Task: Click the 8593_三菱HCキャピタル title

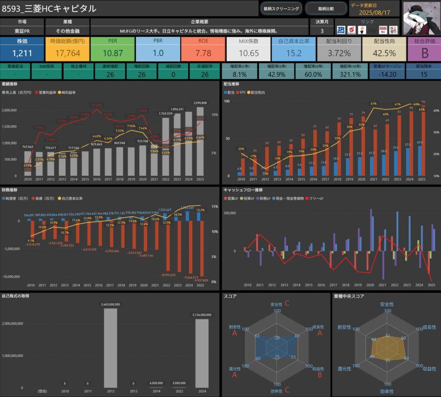Action: click(49, 9)
